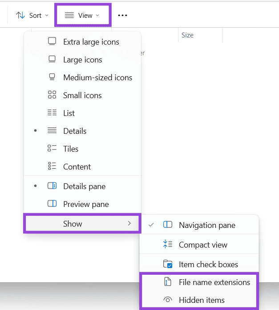Pick the Small icons grid icon
Viewport: 279px width, 310px height.
pyautogui.click(x=52, y=95)
